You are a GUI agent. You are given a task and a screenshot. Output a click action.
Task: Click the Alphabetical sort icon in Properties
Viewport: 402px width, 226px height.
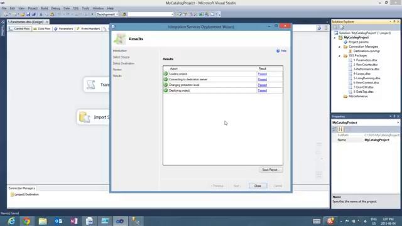click(x=340, y=129)
